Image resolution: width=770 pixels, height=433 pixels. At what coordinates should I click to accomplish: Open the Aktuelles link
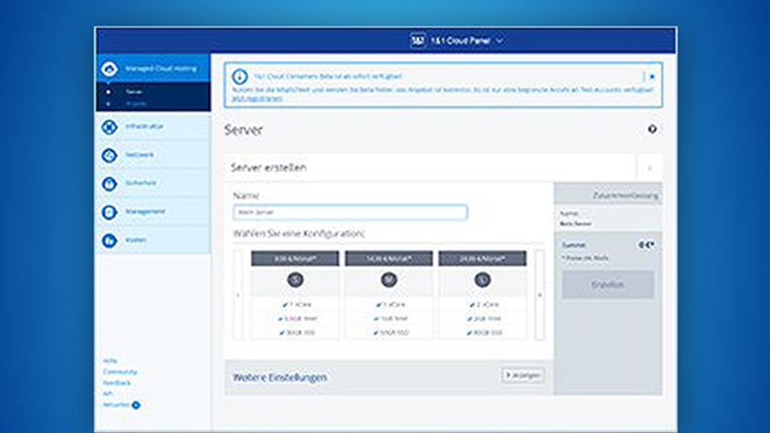(x=116, y=405)
